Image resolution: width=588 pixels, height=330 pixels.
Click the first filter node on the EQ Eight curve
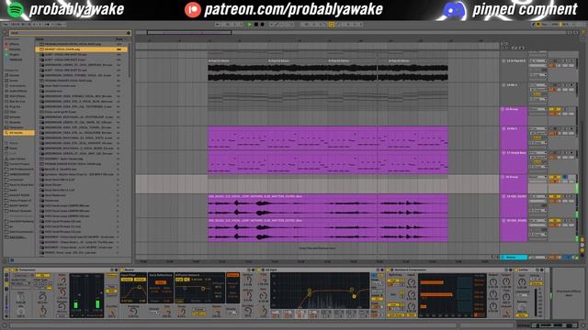310,291
